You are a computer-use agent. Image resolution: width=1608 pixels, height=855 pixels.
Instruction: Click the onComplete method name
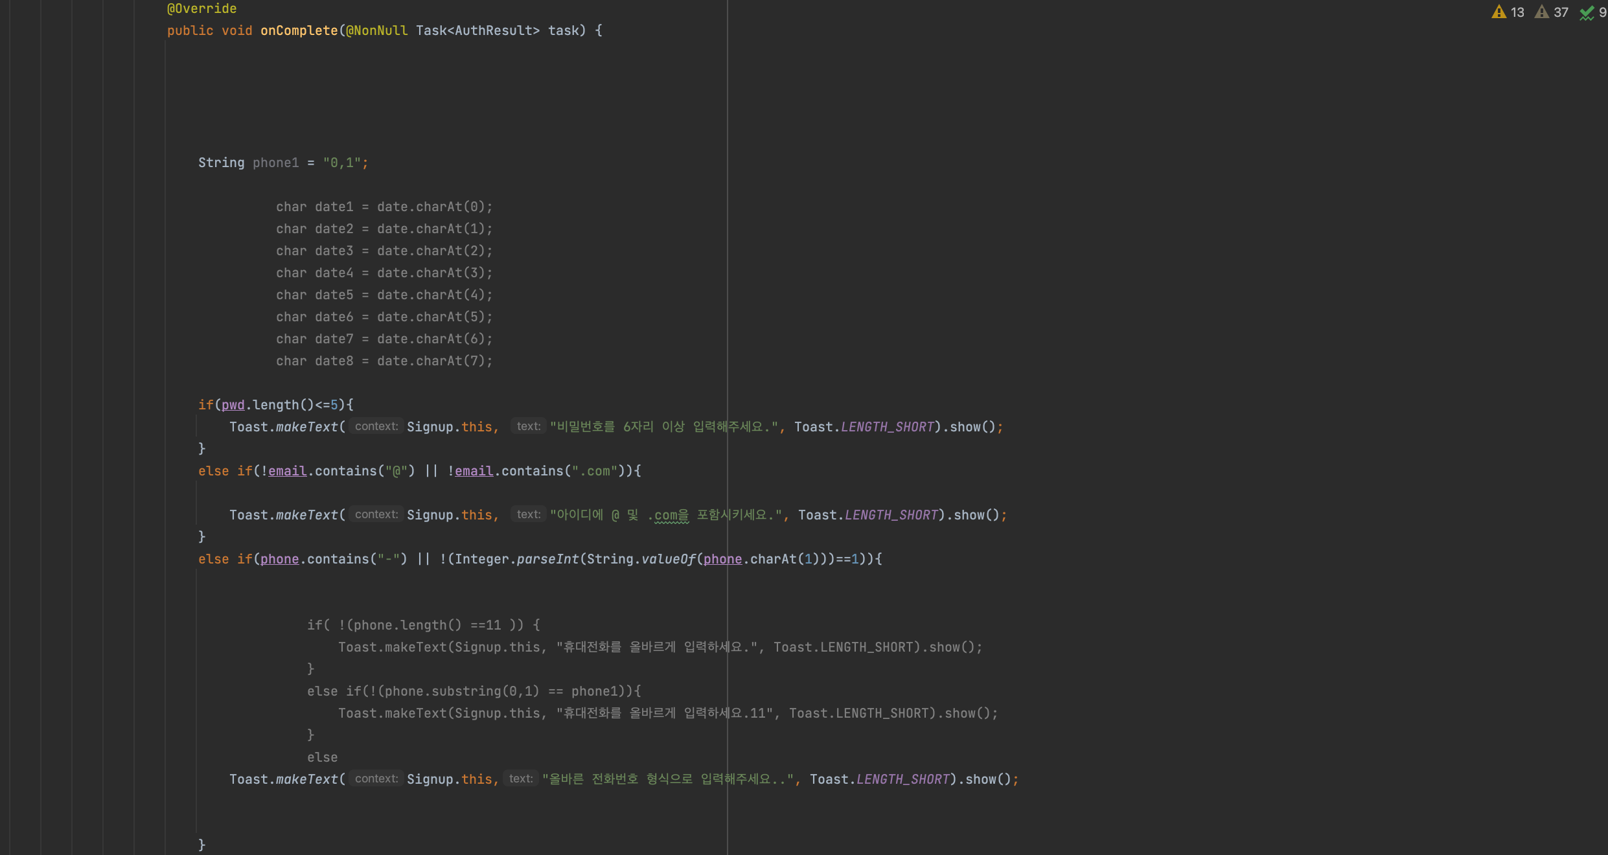(299, 30)
